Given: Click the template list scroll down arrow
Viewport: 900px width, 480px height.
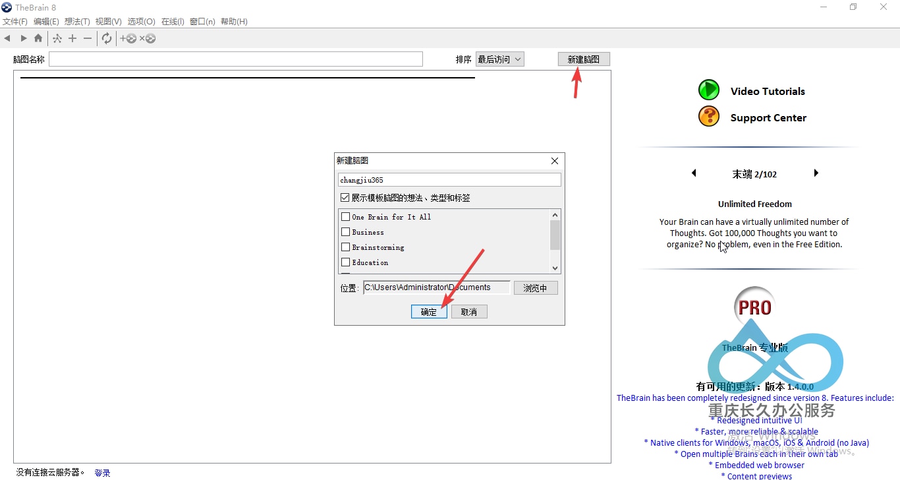Looking at the screenshot, I should coord(555,268).
